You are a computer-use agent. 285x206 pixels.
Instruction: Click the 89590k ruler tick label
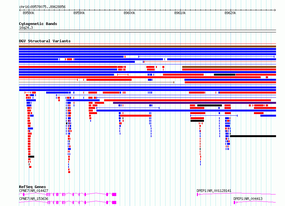(79, 13)
